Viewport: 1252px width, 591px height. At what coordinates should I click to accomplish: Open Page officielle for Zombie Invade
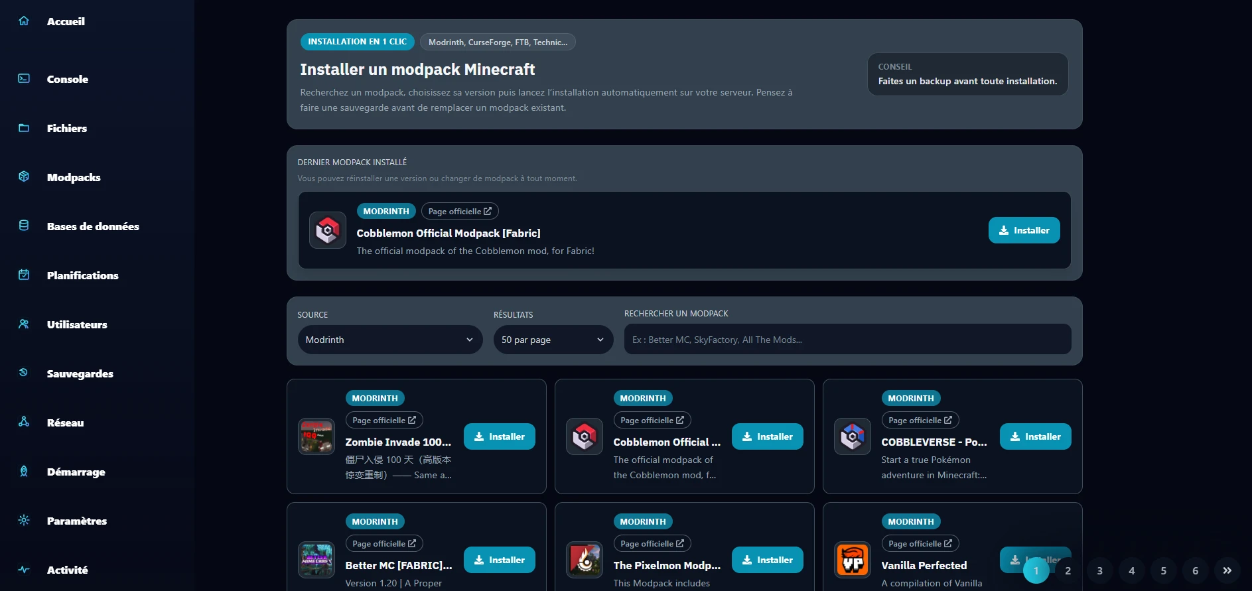click(x=384, y=420)
